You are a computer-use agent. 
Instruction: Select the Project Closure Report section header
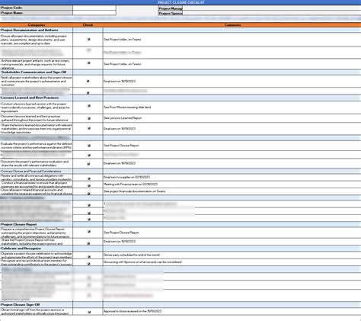coord(37,224)
